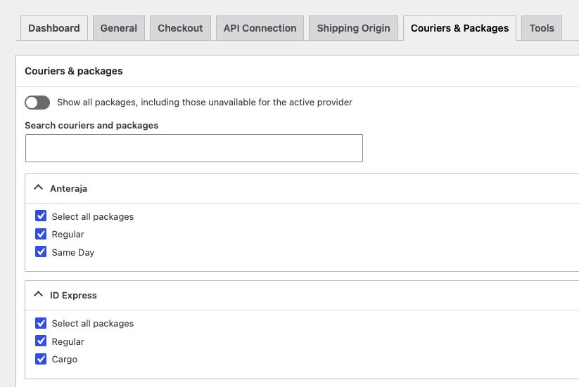Uncheck the Same Day package

(41, 252)
